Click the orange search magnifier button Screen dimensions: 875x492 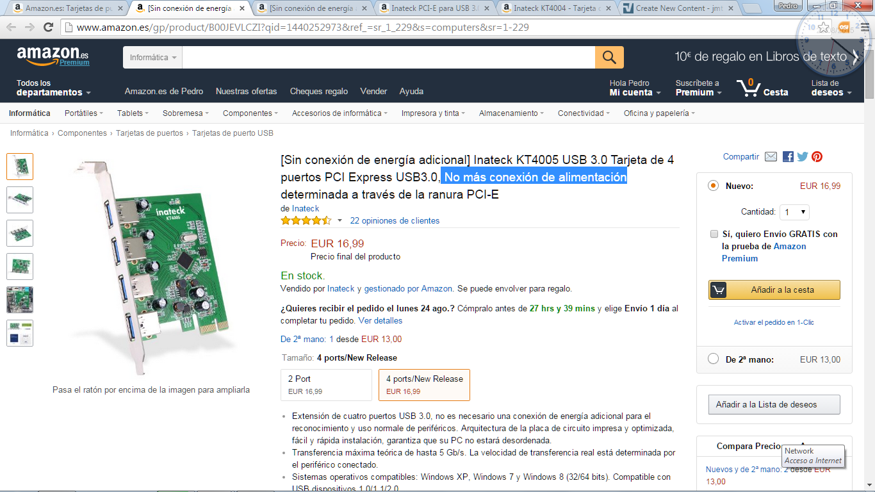609,57
